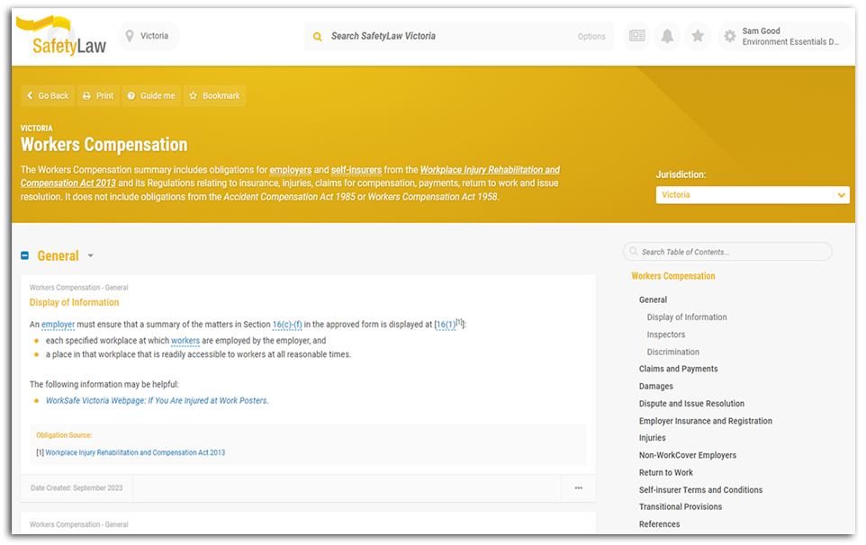Image resolution: width=866 pixels, height=545 pixels.
Task: Open Transitional Provisions section
Action: [681, 506]
